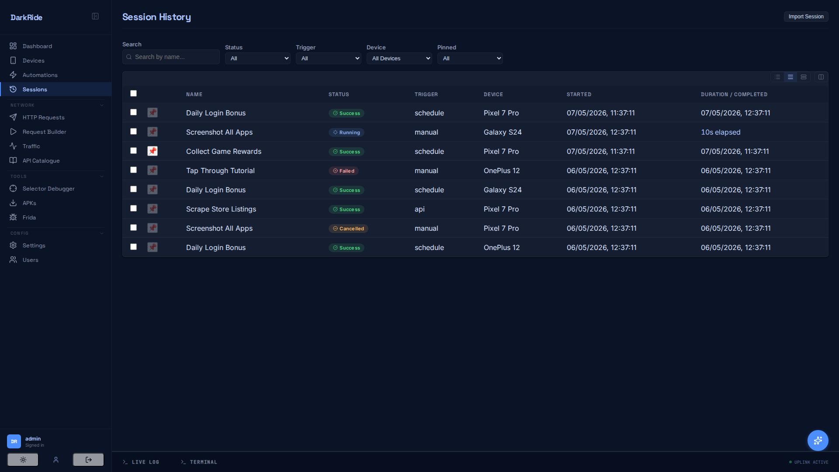
Task: Switch to the spacious row density view
Action: click(804, 77)
